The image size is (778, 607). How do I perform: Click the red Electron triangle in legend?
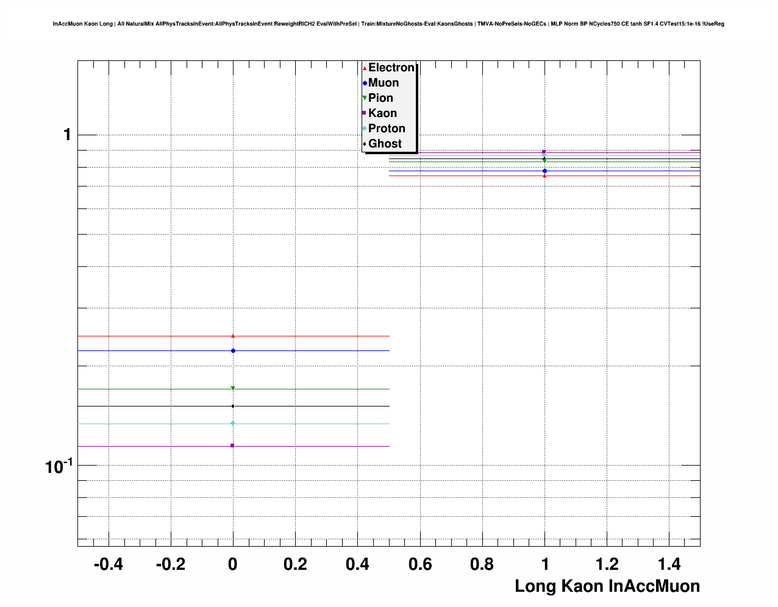(365, 68)
